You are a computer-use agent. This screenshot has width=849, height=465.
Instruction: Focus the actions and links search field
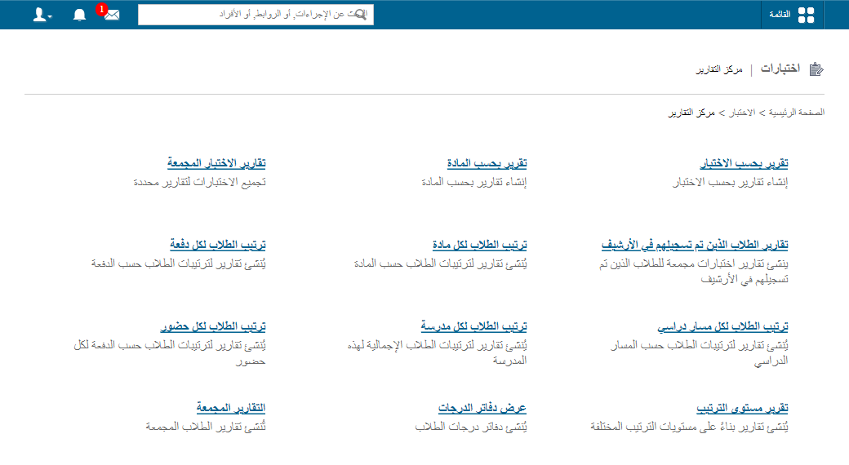click(x=256, y=15)
